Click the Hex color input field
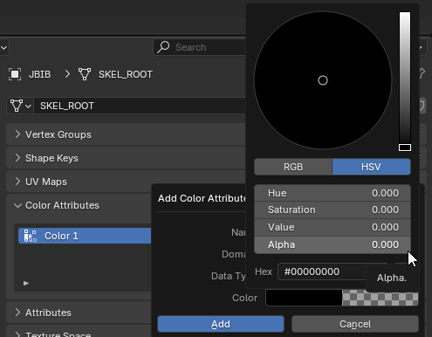432x337 pixels. pyautogui.click(x=322, y=272)
